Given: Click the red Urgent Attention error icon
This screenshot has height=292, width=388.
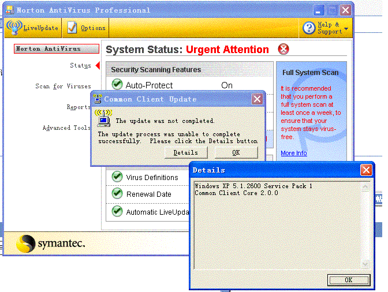Looking at the screenshot, I should click(283, 49).
